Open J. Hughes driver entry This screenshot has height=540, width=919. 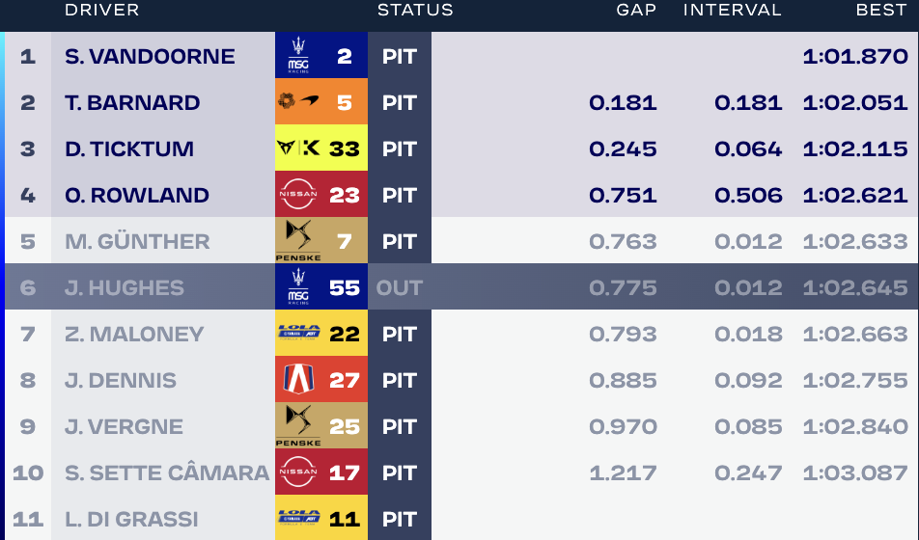pos(125,287)
